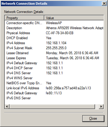The height and width of the screenshot is (127, 108).
Task: Select the IPv4 Address row
Action: click(x=54, y=43)
